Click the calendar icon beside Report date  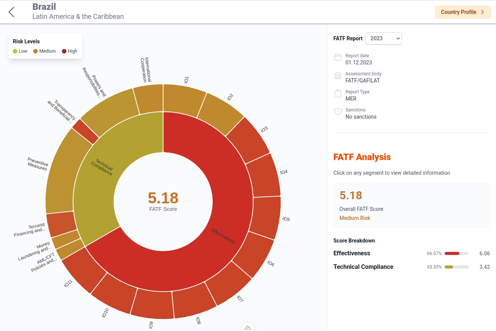(338, 58)
